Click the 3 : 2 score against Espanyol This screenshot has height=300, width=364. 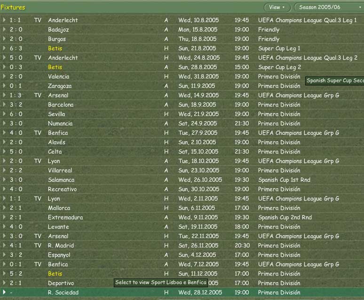point(16,255)
